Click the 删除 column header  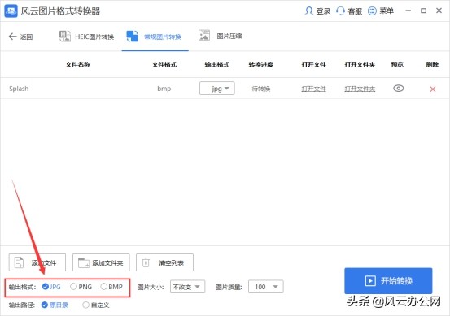(x=432, y=64)
